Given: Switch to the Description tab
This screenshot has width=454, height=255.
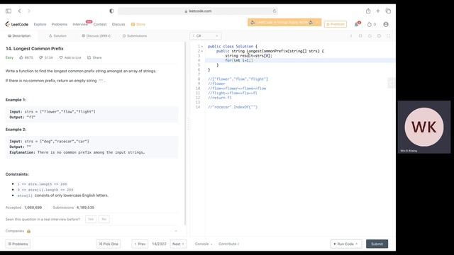Looking at the screenshot, I should [x=19, y=36].
